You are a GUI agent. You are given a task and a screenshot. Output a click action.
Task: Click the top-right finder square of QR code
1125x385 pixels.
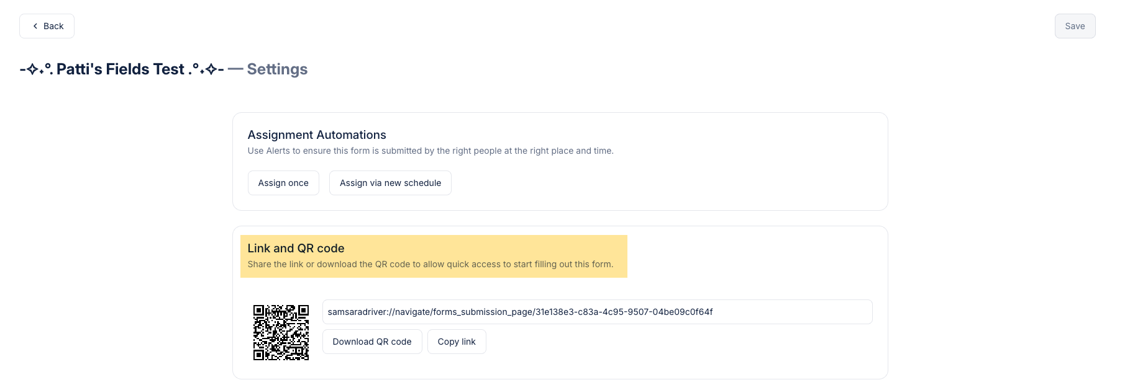(x=303, y=310)
